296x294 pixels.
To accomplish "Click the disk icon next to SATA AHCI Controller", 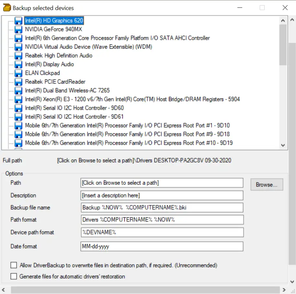I will click(18, 38).
